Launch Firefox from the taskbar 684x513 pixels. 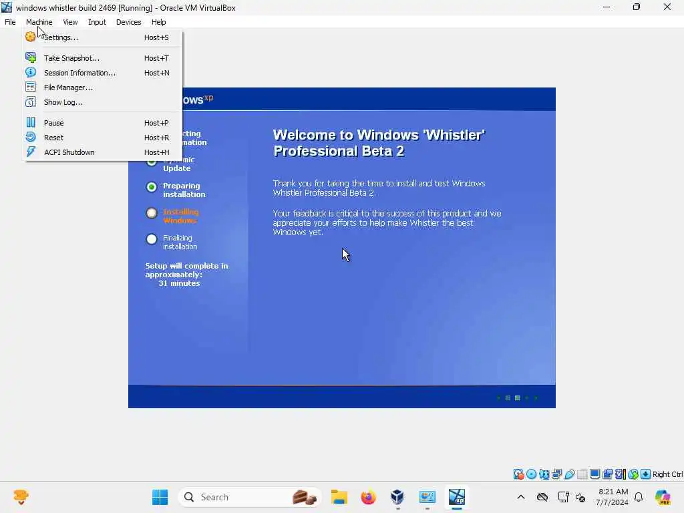pyautogui.click(x=368, y=497)
